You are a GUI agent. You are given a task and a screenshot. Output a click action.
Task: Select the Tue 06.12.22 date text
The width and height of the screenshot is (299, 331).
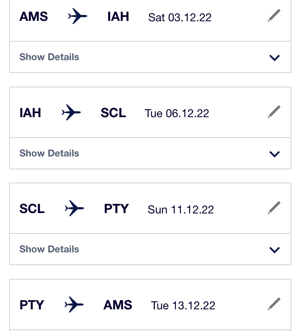click(177, 114)
